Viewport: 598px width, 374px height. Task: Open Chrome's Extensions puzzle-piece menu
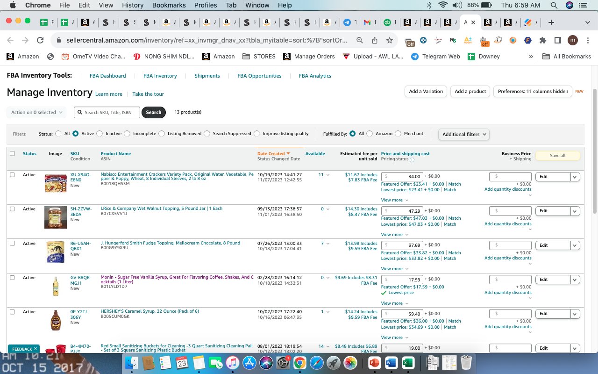pyautogui.click(x=543, y=41)
